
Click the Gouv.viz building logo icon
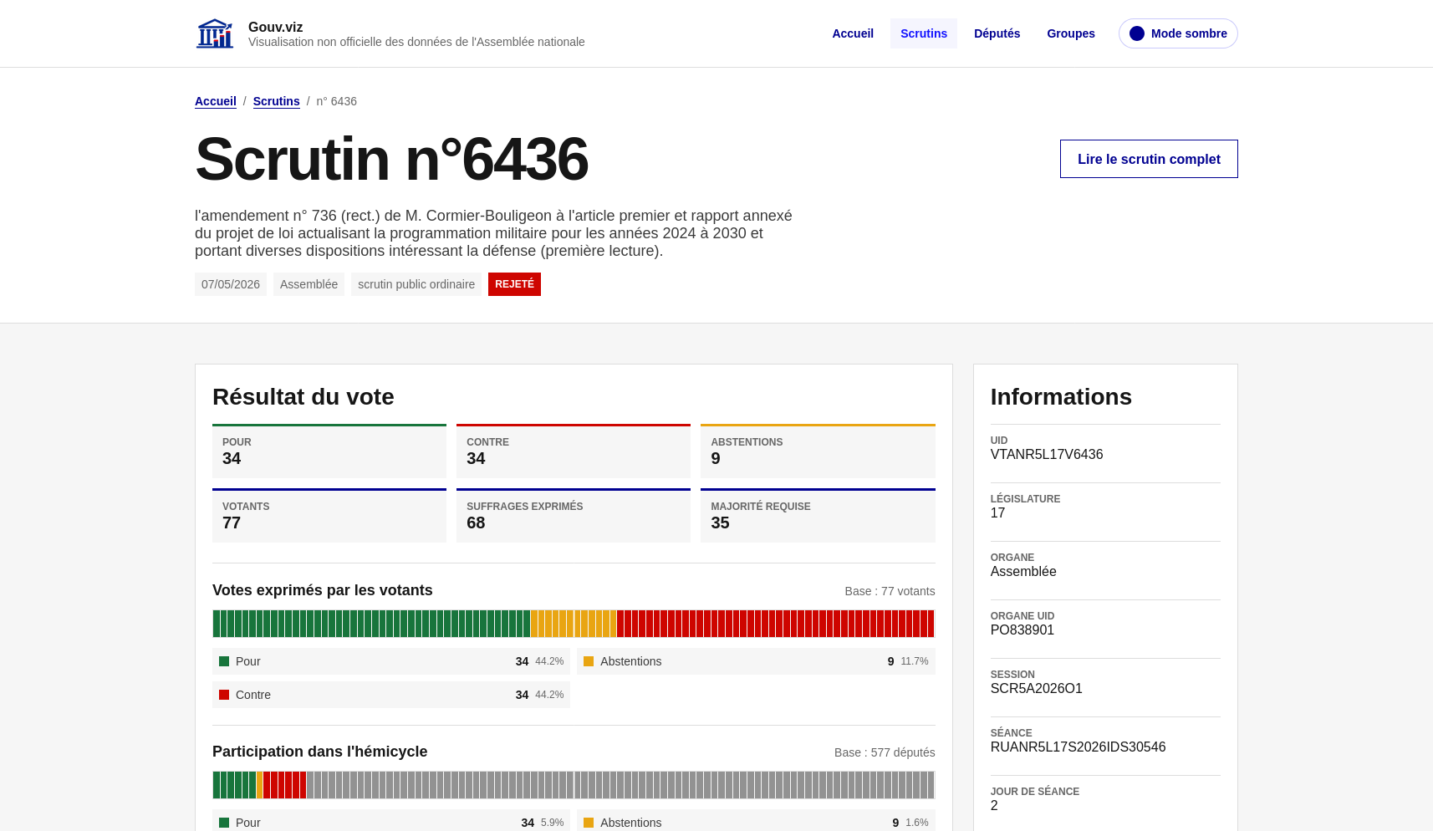[x=215, y=33]
